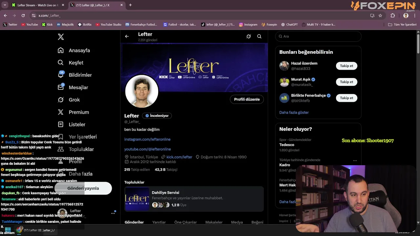This screenshot has width=420, height=236.
Task: Open Keşfet in the sidebar
Action: (x=71, y=63)
